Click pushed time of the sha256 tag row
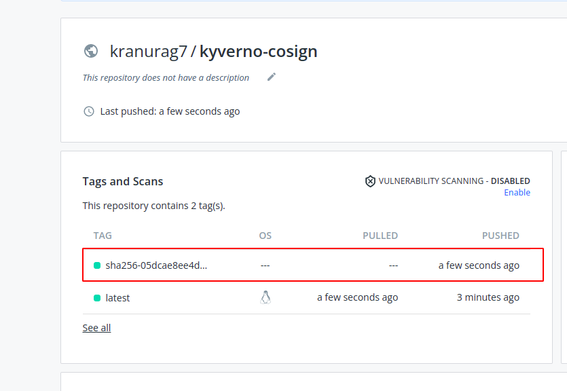Screen dimensions: 567x391 click(479, 265)
